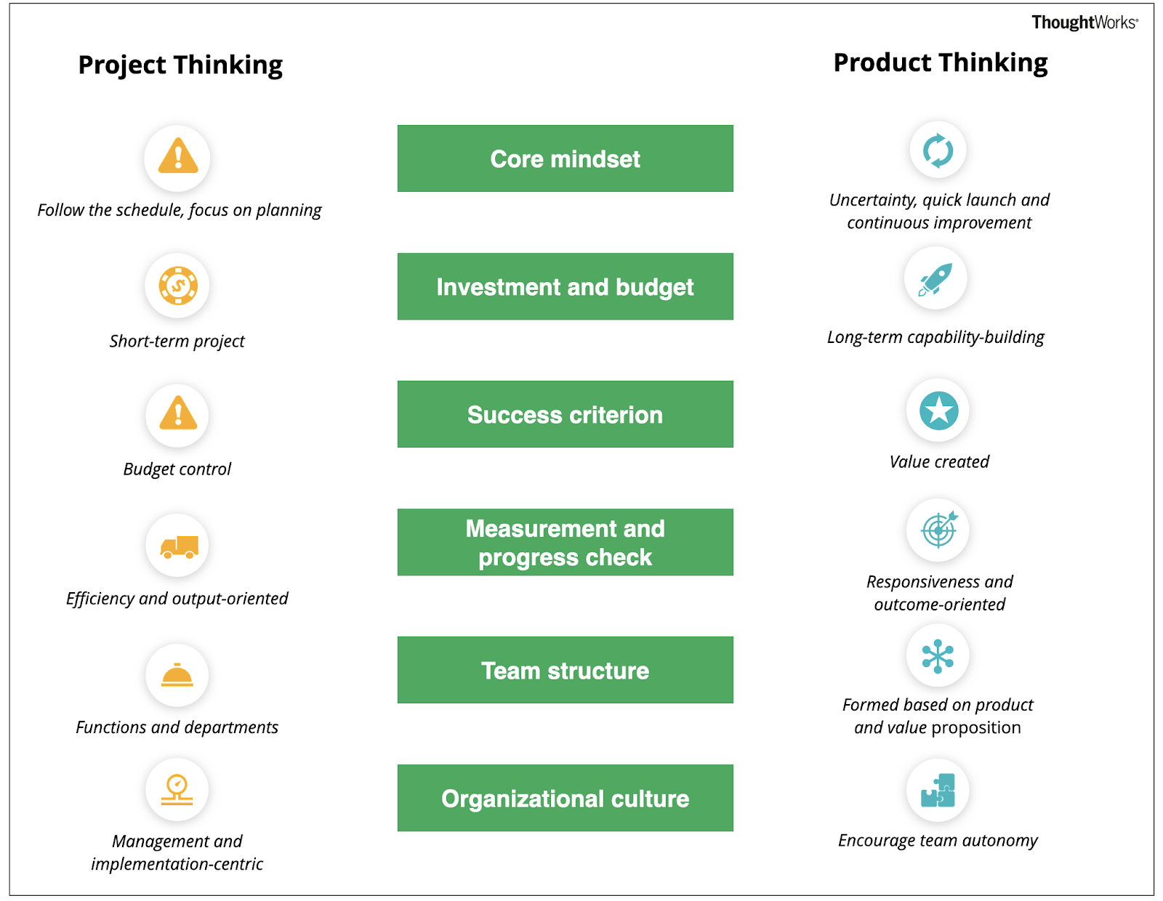1163x901 pixels.
Task: Click the puzzle pieces icon
Action: point(938,791)
